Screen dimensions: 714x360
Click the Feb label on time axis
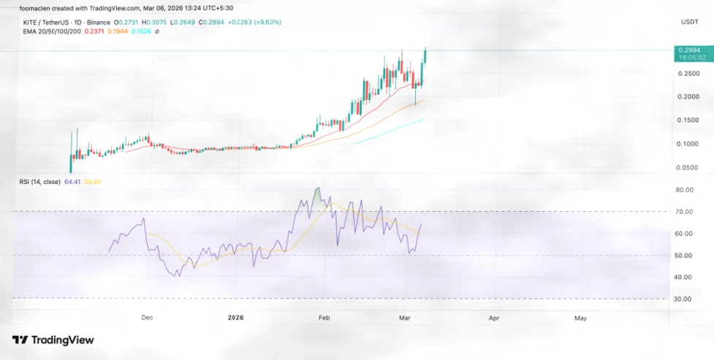click(324, 318)
